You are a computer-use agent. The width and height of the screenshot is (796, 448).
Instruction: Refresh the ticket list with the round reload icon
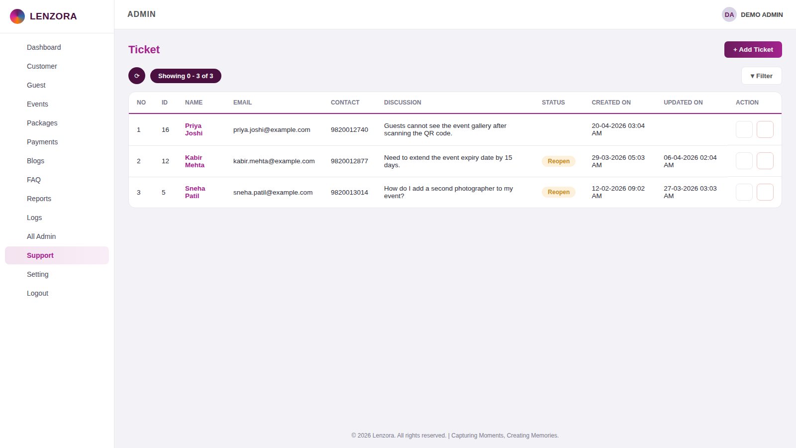click(137, 76)
